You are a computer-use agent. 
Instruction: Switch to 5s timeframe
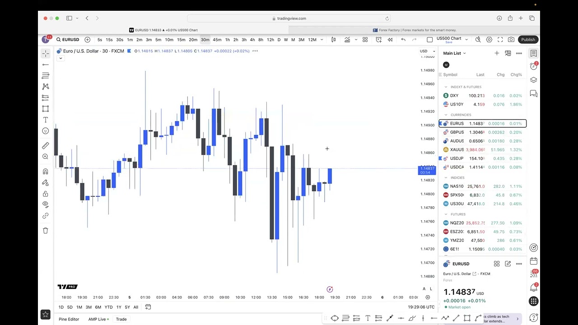pos(100,40)
